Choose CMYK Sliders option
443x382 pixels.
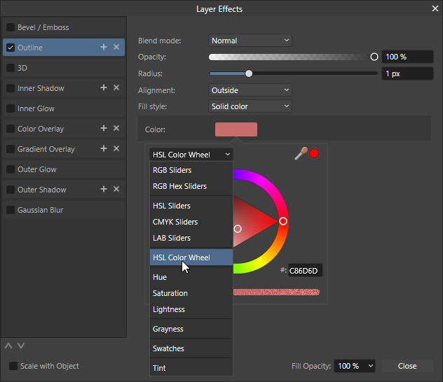tap(191, 222)
